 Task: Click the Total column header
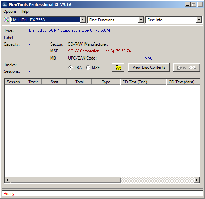80,82
